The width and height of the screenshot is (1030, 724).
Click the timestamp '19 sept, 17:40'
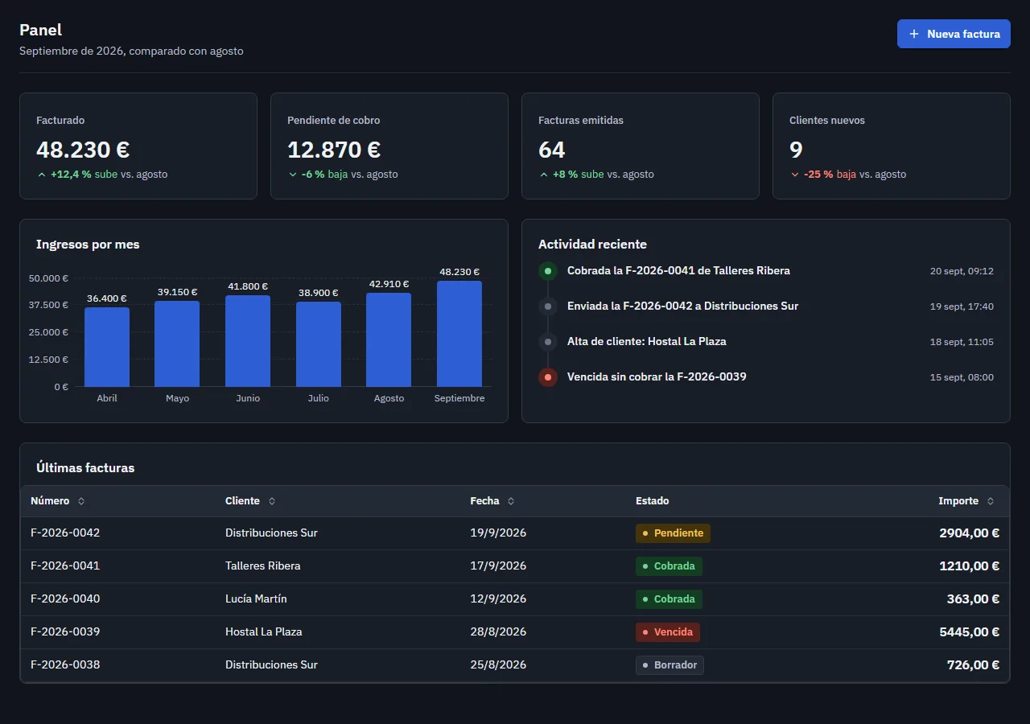click(962, 306)
